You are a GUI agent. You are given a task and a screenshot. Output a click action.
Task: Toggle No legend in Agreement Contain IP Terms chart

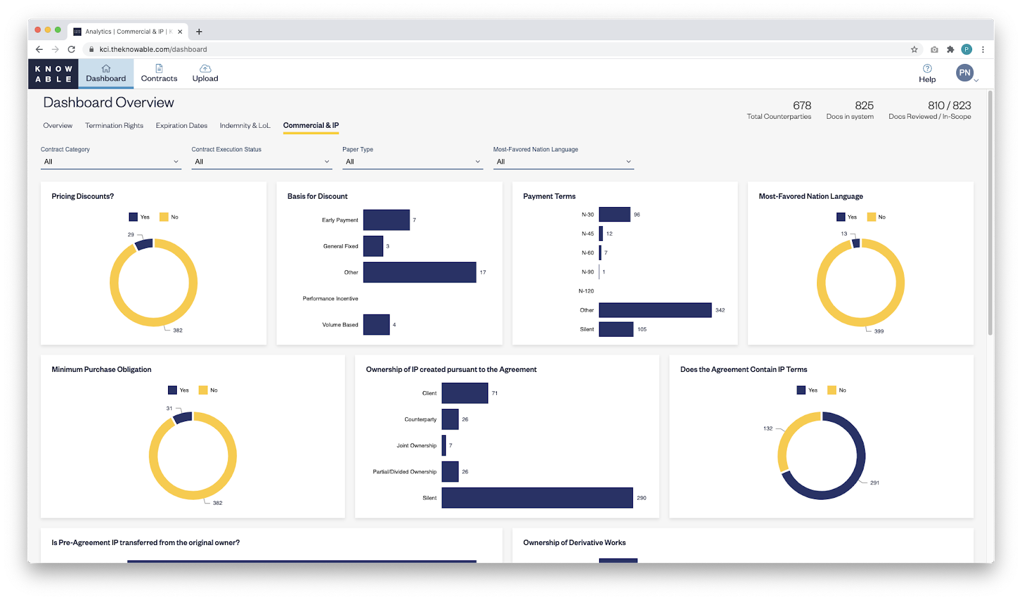837,390
